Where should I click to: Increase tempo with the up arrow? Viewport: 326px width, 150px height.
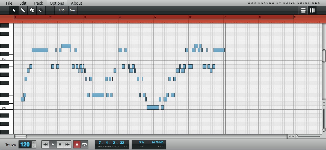point(34,142)
